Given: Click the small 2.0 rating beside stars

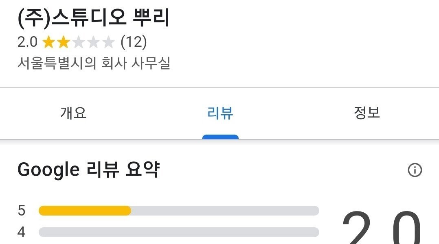Looking at the screenshot, I should coord(27,42).
